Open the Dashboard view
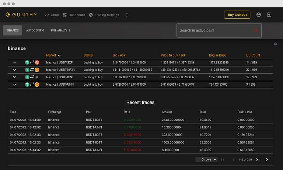This screenshot has height=170, width=283. point(74,15)
